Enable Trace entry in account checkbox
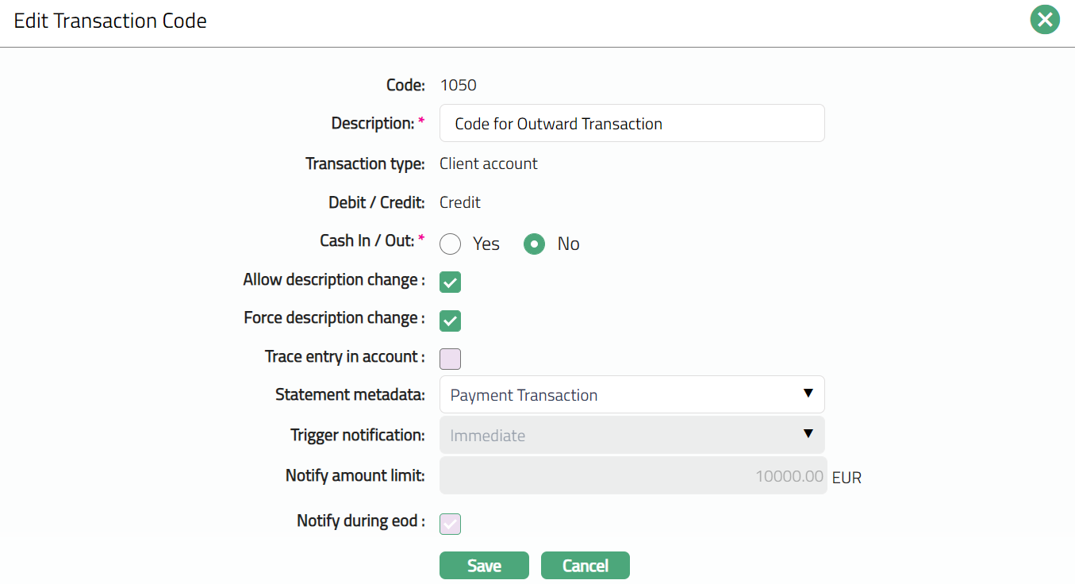The width and height of the screenshot is (1075, 584). click(x=451, y=359)
